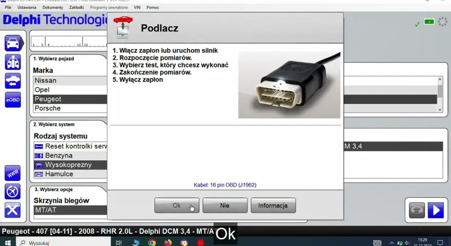Click the year timeline ruler

click(x=69, y=42)
